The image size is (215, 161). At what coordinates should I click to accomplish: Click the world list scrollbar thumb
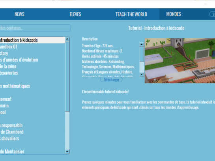click(67, 77)
